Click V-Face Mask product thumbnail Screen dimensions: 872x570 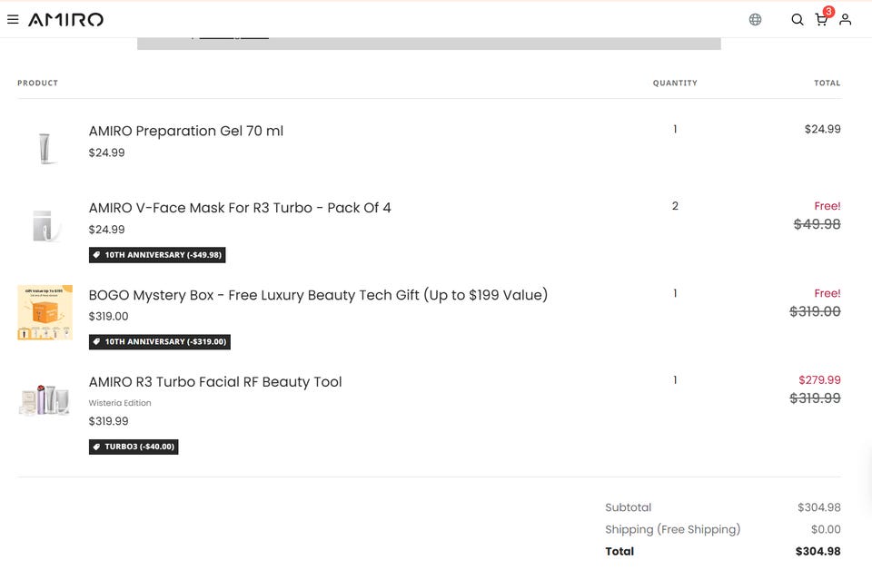pos(45,226)
